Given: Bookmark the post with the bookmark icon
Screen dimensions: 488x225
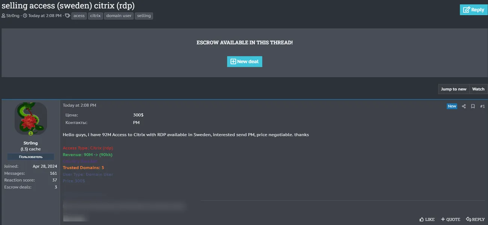Looking at the screenshot, I should [473, 106].
